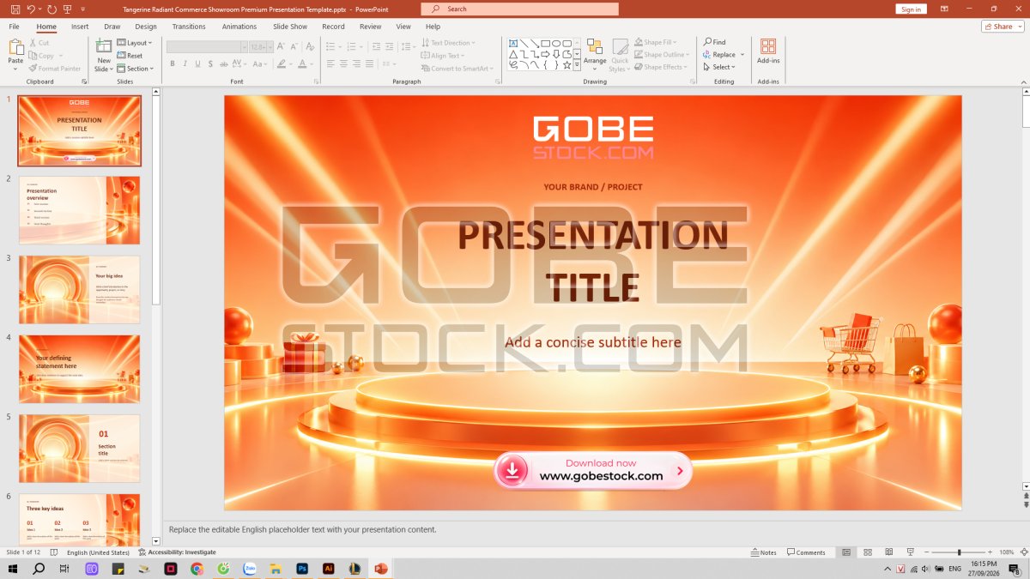Open the Layout dropdown
Viewport: 1030px width, 579px height.
pos(134,43)
